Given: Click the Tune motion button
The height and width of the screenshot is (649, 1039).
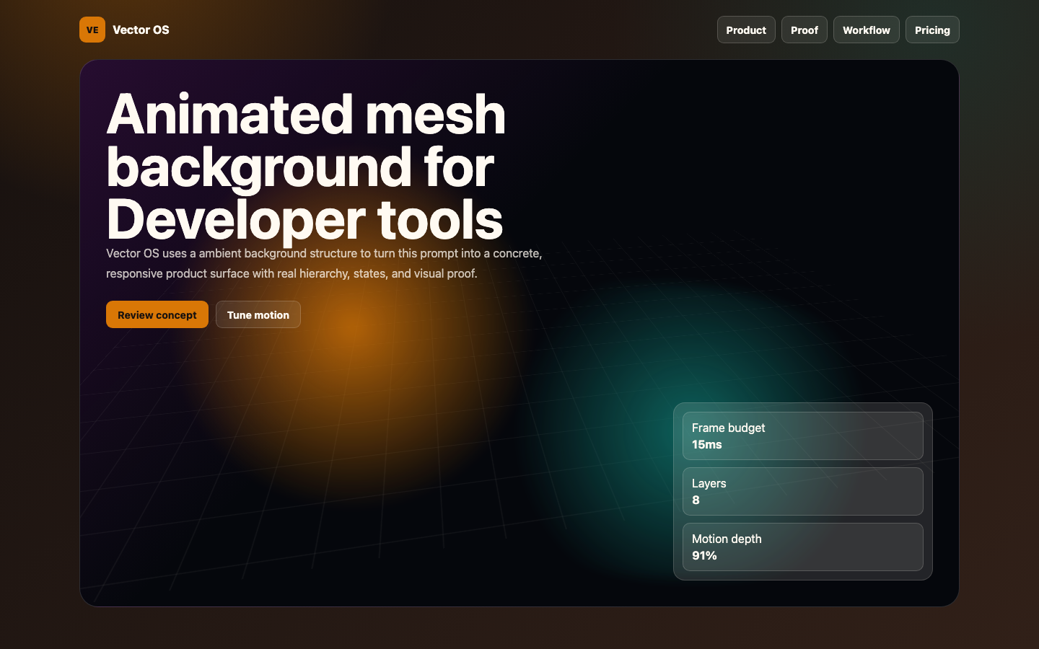Looking at the screenshot, I should click(x=258, y=314).
